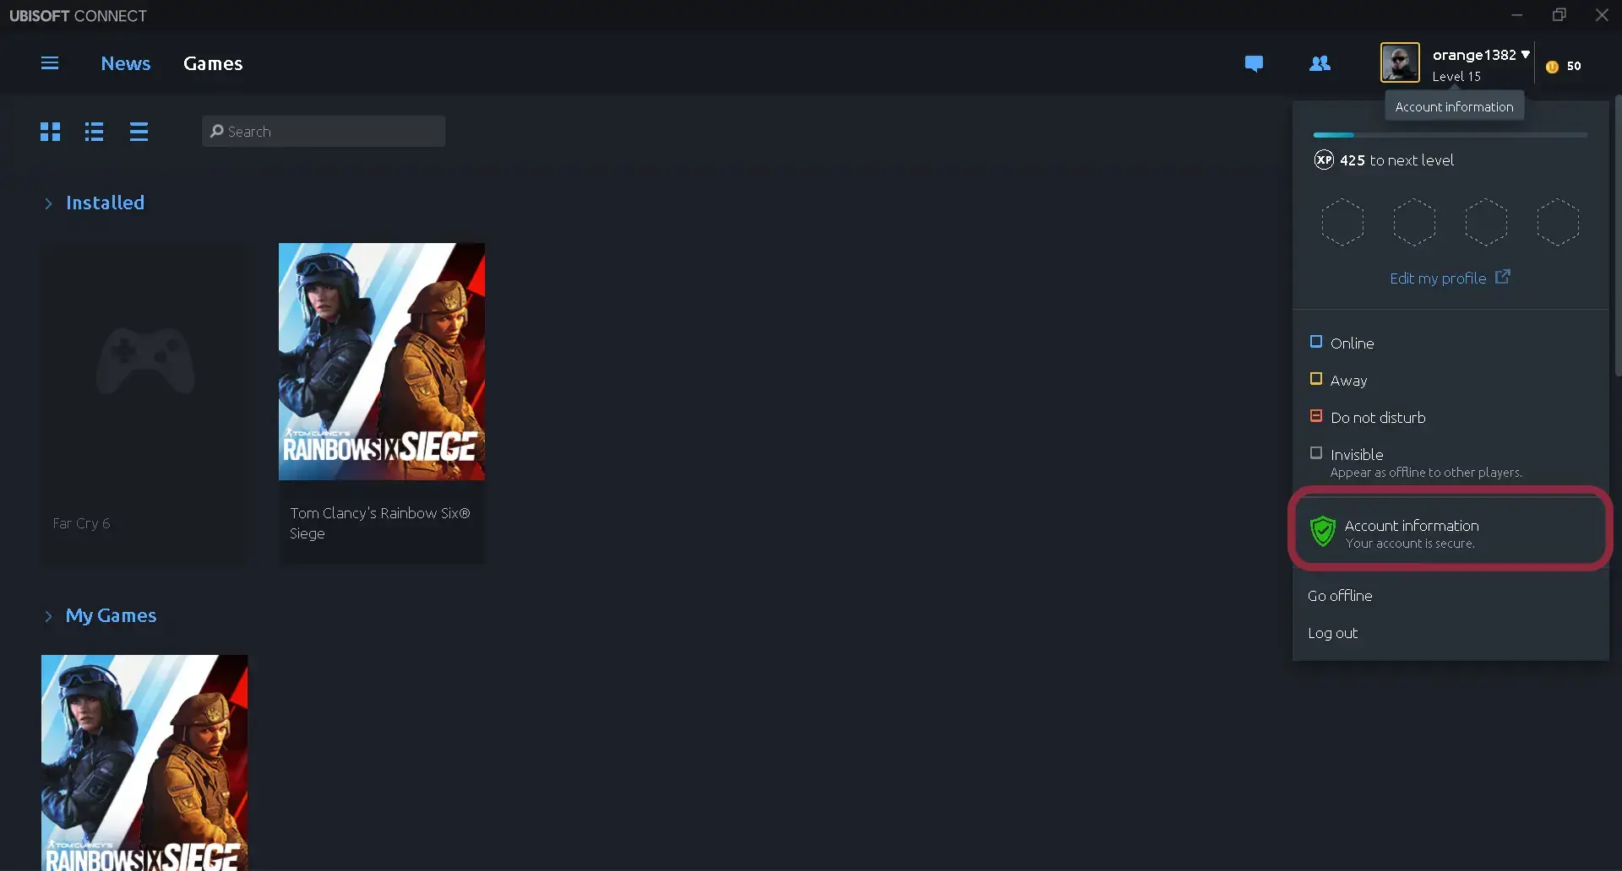The height and width of the screenshot is (871, 1622).
Task: Click the fourth empty badge hexagon
Action: coord(1558,223)
